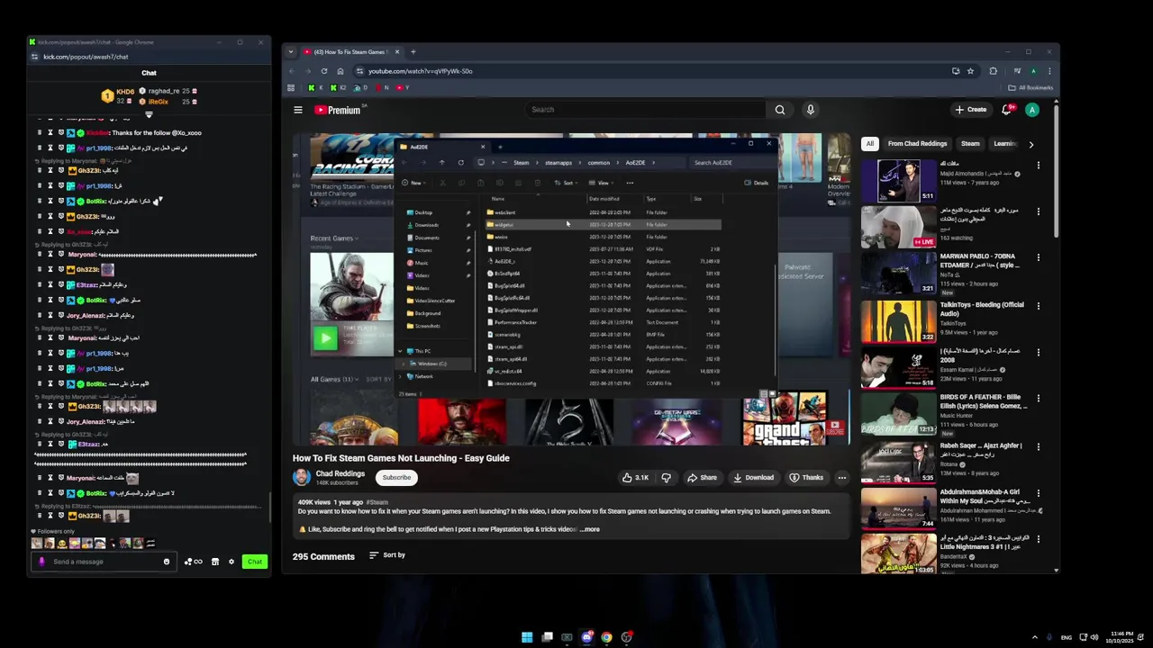The image size is (1153, 648).
Task: Open the N bookmark in bookmarks bar
Action: pyautogui.click(x=383, y=88)
